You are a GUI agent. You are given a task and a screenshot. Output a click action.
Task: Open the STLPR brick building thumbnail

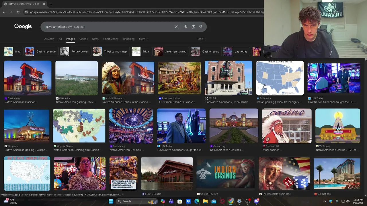pos(229,78)
